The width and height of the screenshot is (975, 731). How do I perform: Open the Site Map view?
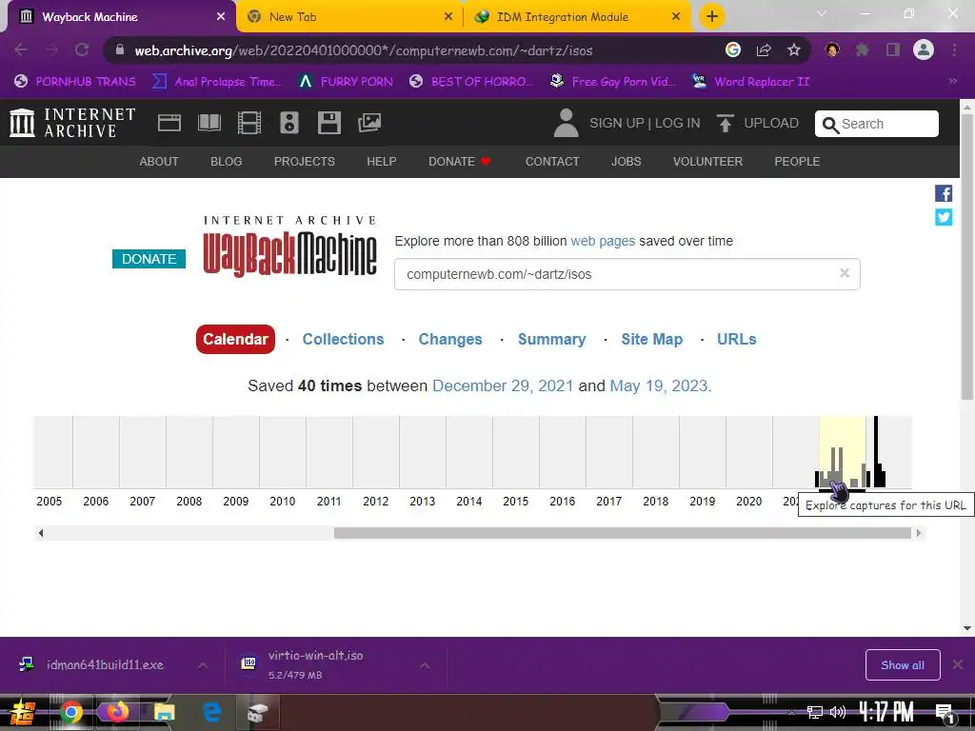(x=651, y=339)
